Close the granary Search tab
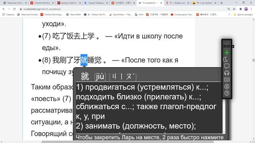 [x=80, y=3]
